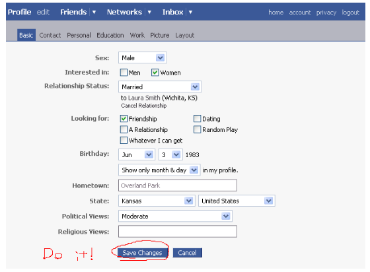Uncheck the Women checkbox
370x272 pixels.
pos(155,73)
